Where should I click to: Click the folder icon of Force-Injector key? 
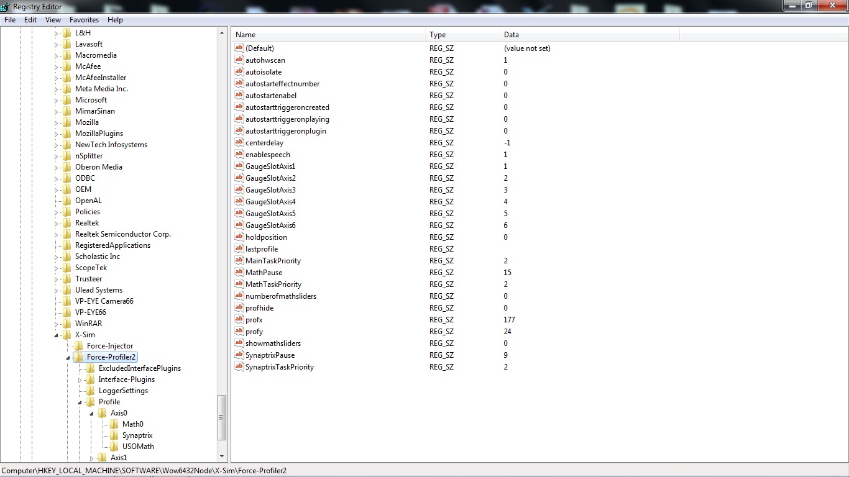(x=79, y=346)
